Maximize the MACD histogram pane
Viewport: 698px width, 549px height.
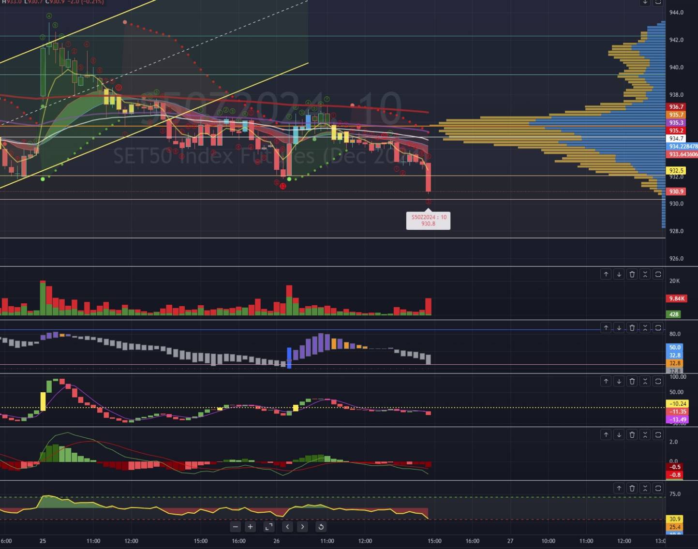658,435
